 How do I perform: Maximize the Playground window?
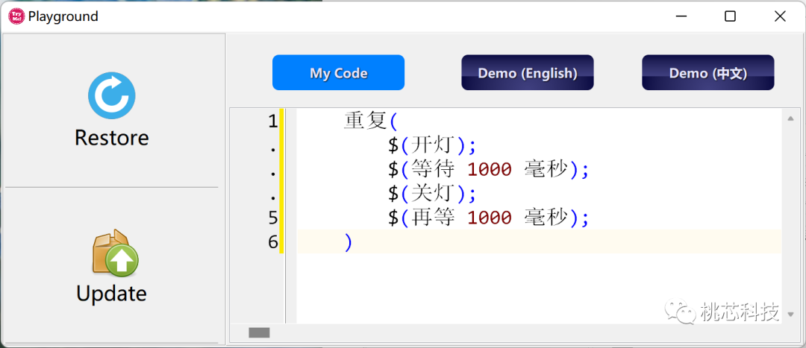click(x=730, y=16)
